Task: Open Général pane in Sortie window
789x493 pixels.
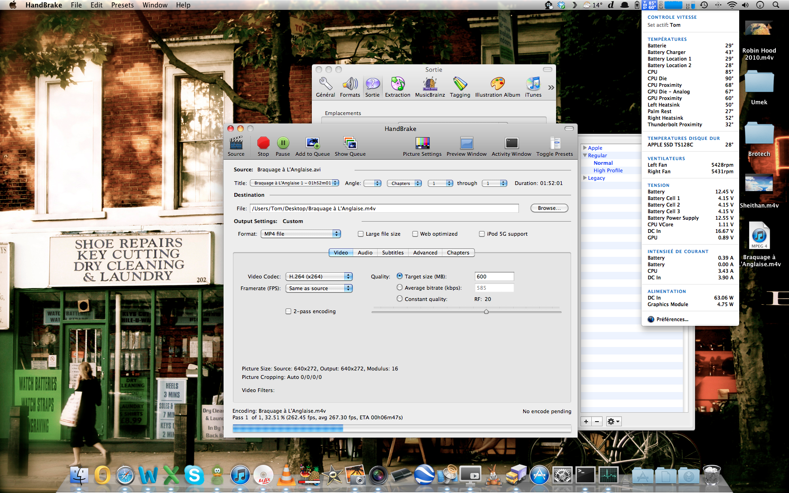Action: [x=325, y=87]
